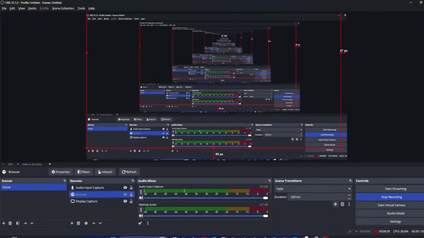Open the Scene Collection menu
The image size is (424, 238).
pos(63,8)
